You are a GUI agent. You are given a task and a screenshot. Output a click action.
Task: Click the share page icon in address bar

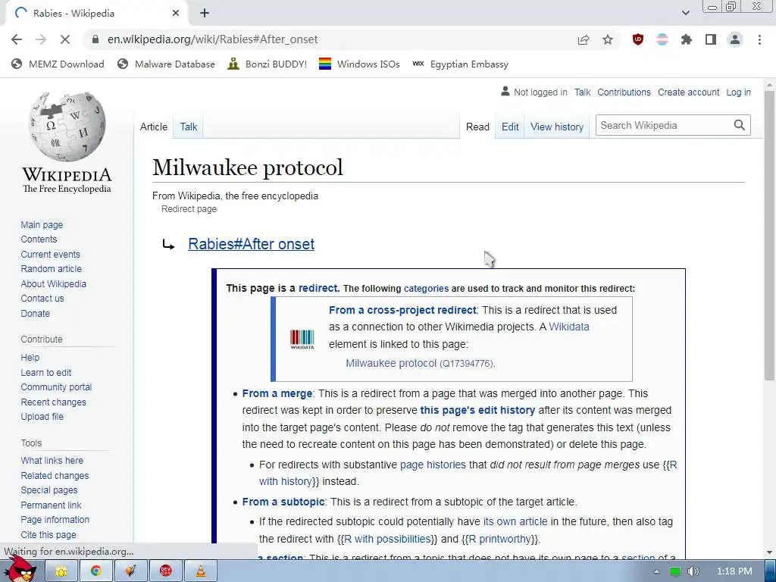point(584,39)
